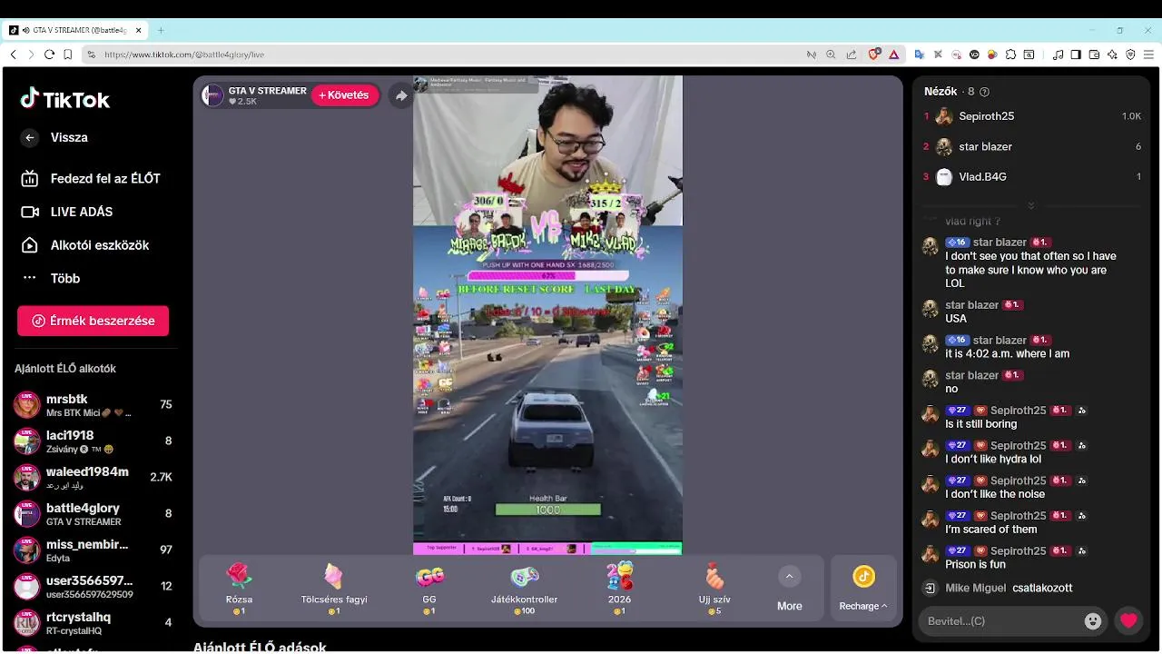Open the Több menu item
This screenshot has width=1162, height=654.
[x=53, y=279]
